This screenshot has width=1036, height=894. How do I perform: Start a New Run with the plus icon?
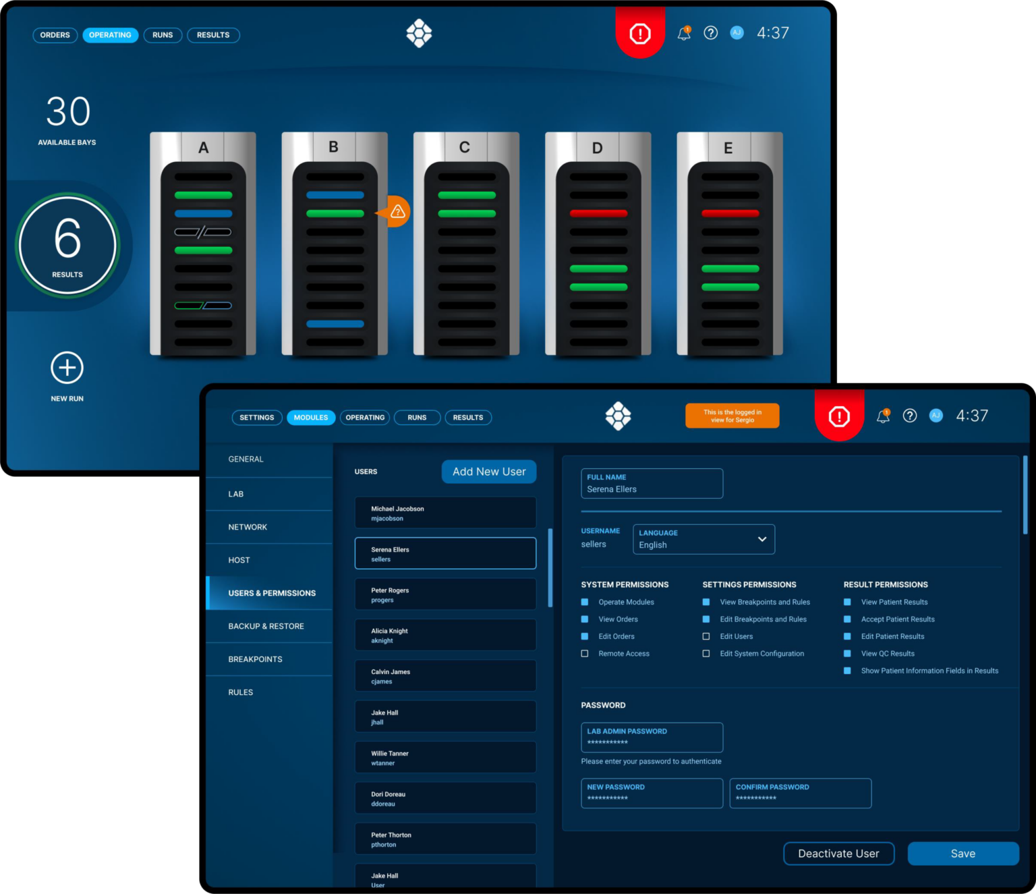[x=67, y=368]
